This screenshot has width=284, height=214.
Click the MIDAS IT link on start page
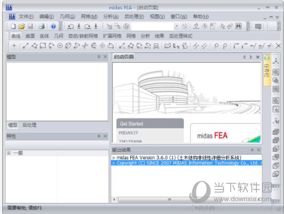click(x=129, y=133)
